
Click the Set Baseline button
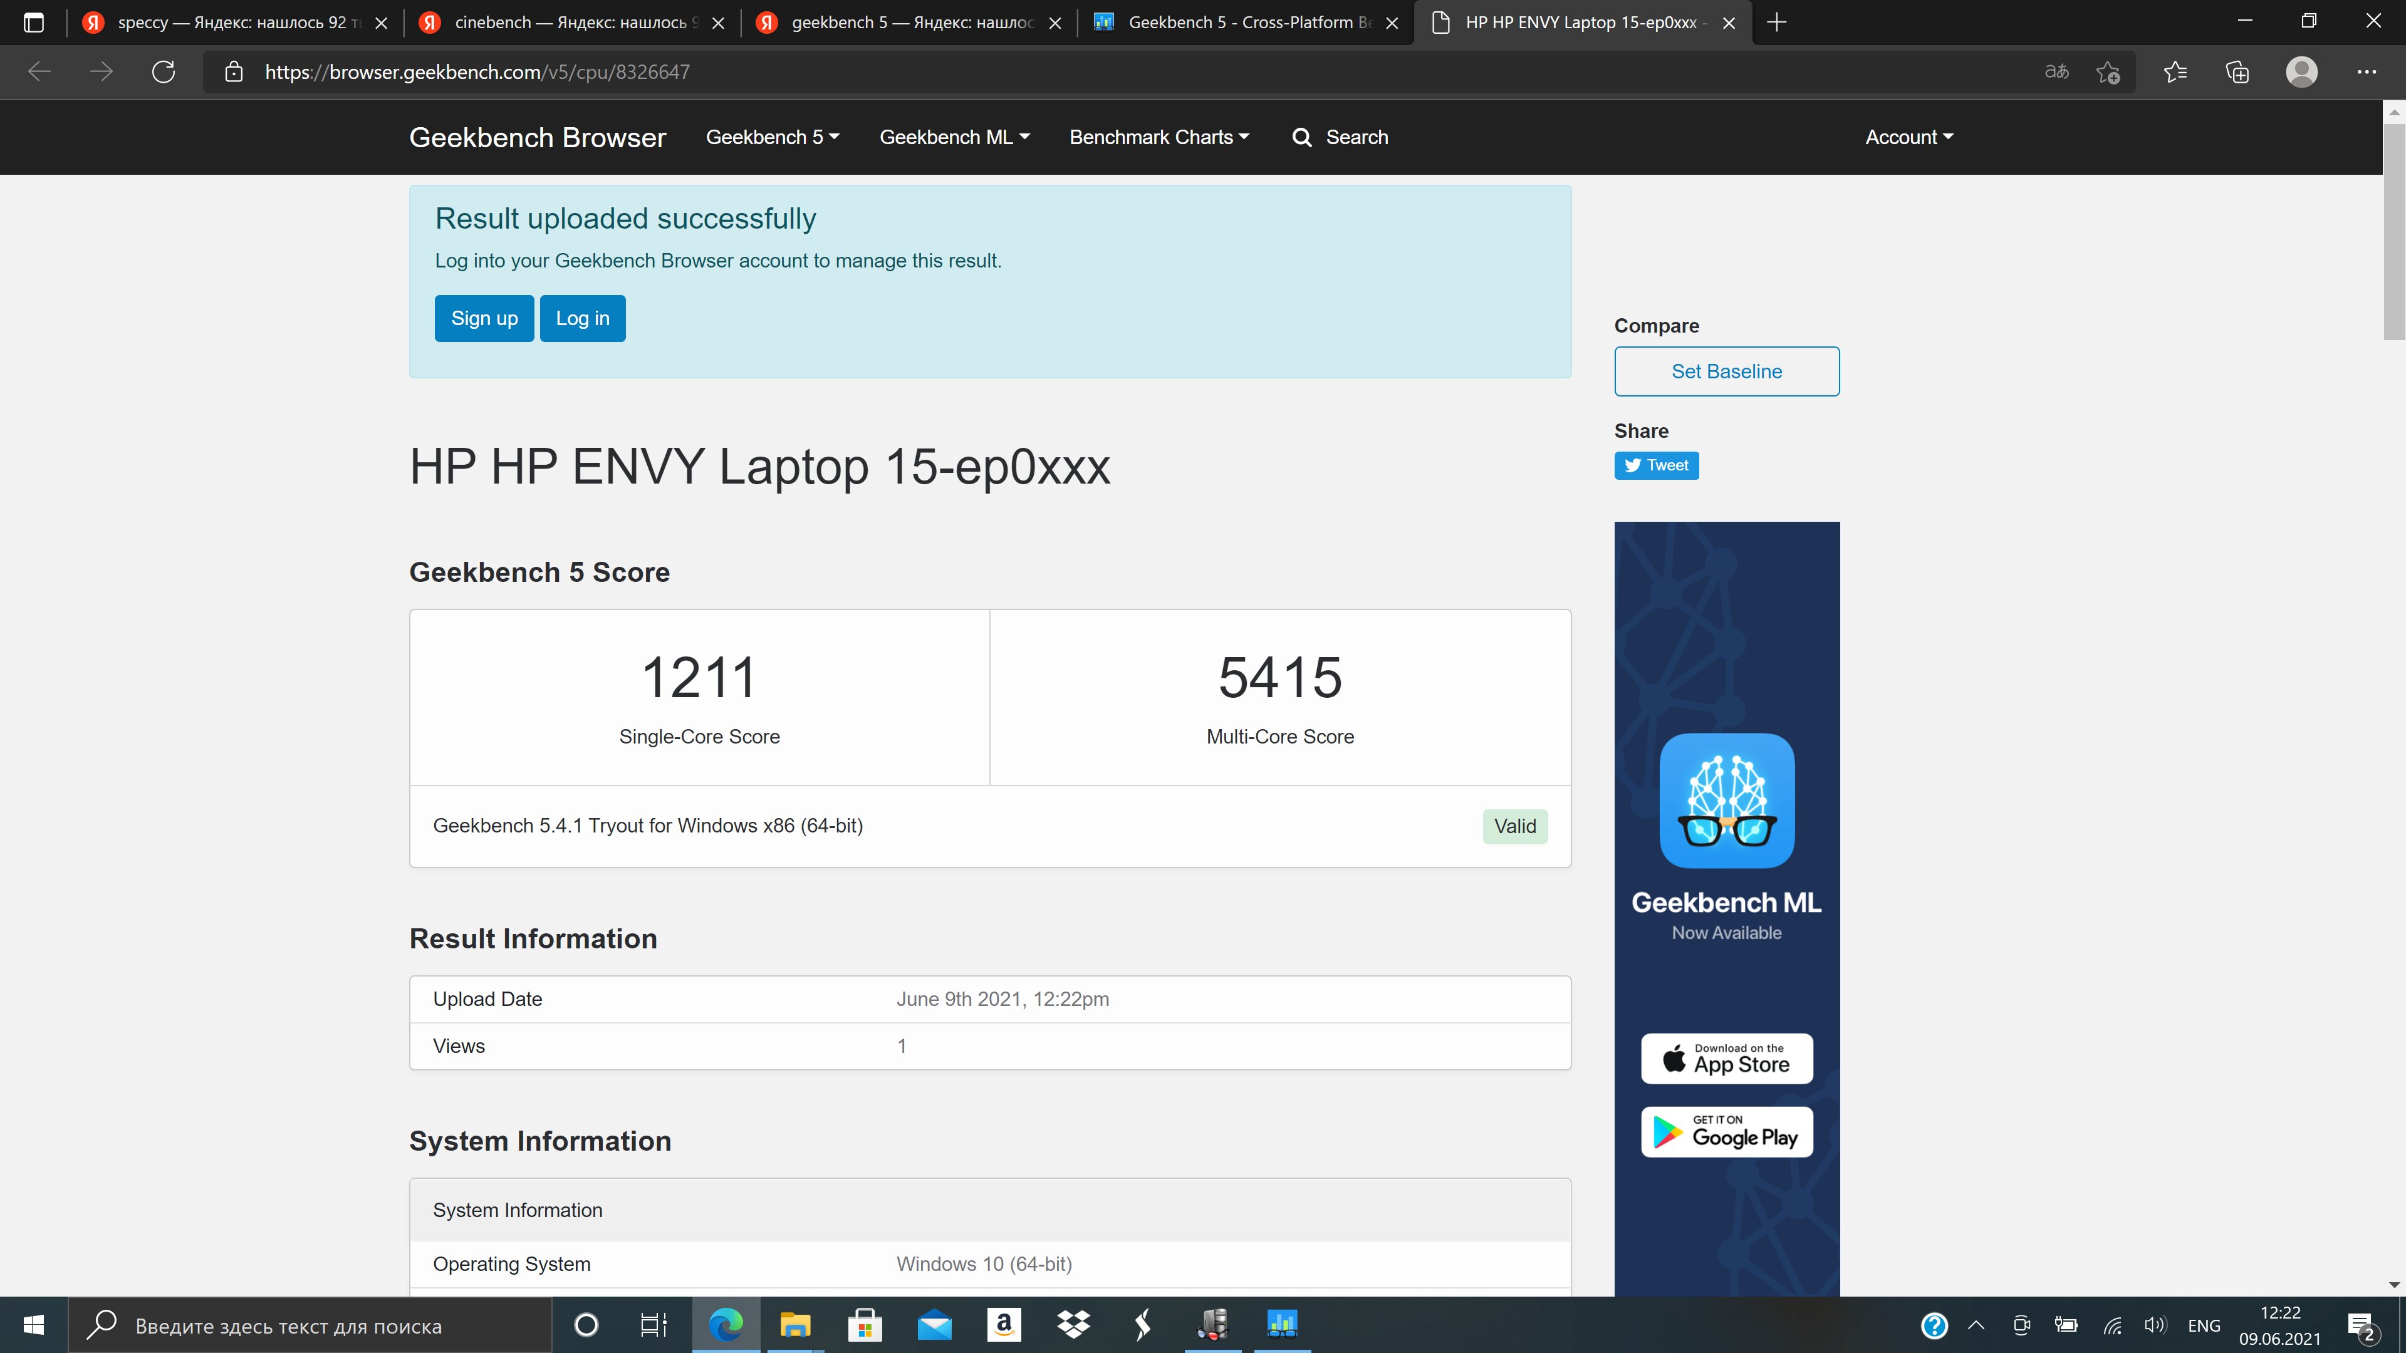point(1726,371)
